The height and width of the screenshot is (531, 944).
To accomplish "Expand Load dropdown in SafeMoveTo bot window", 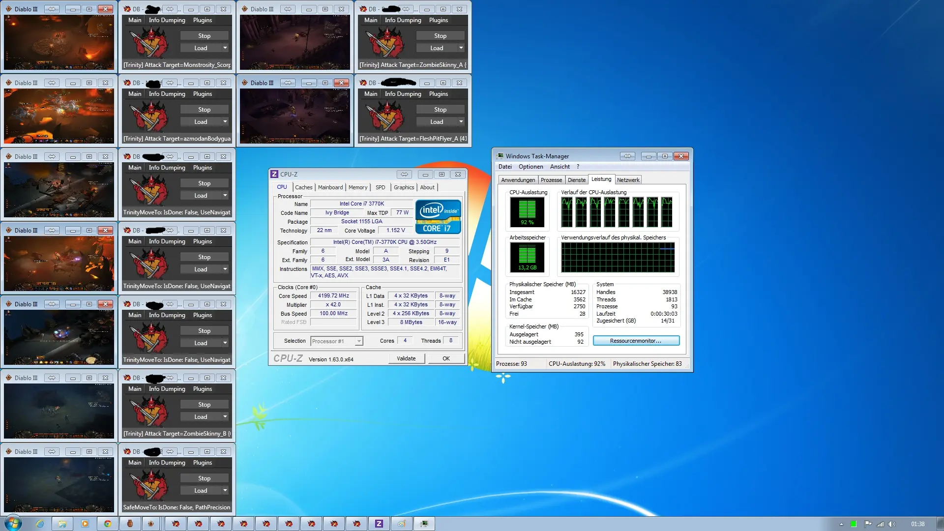I will coord(225,490).
